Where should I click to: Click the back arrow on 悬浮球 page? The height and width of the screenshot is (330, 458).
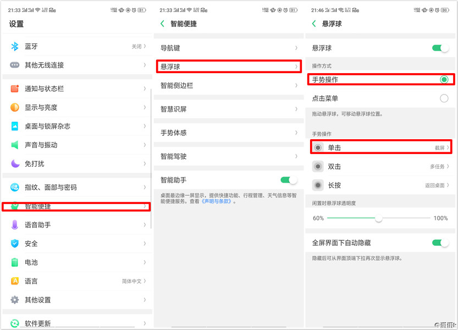click(x=313, y=24)
